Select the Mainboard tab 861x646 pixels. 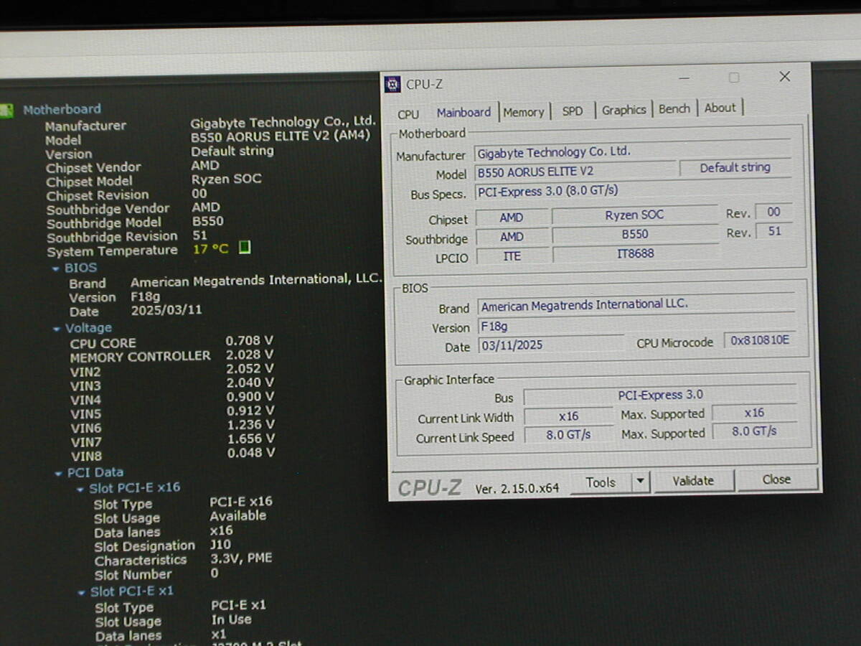(x=464, y=112)
